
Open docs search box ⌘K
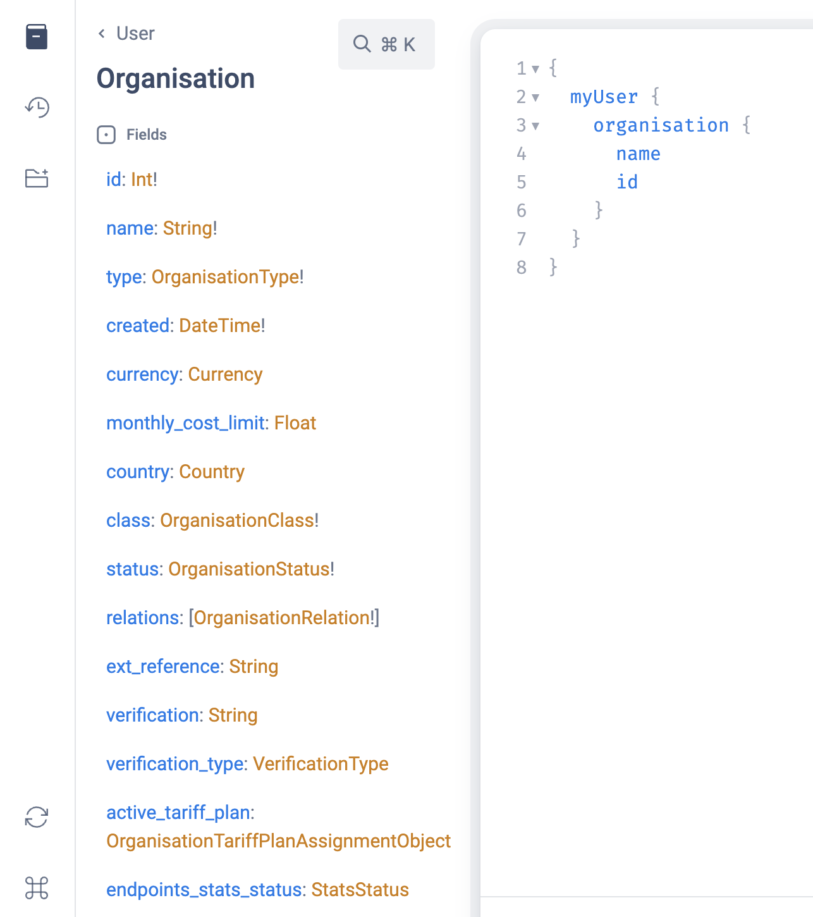point(386,44)
